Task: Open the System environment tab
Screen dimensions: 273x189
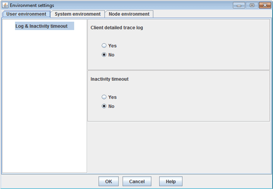Action: click(78, 14)
